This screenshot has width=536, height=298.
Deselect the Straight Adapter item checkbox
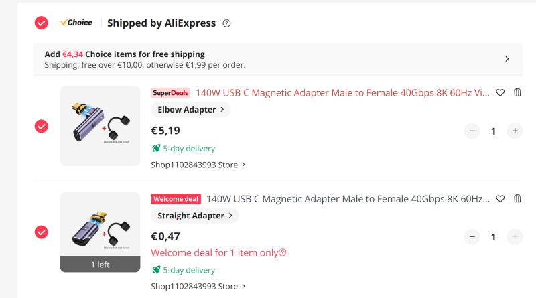pos(42,232)
